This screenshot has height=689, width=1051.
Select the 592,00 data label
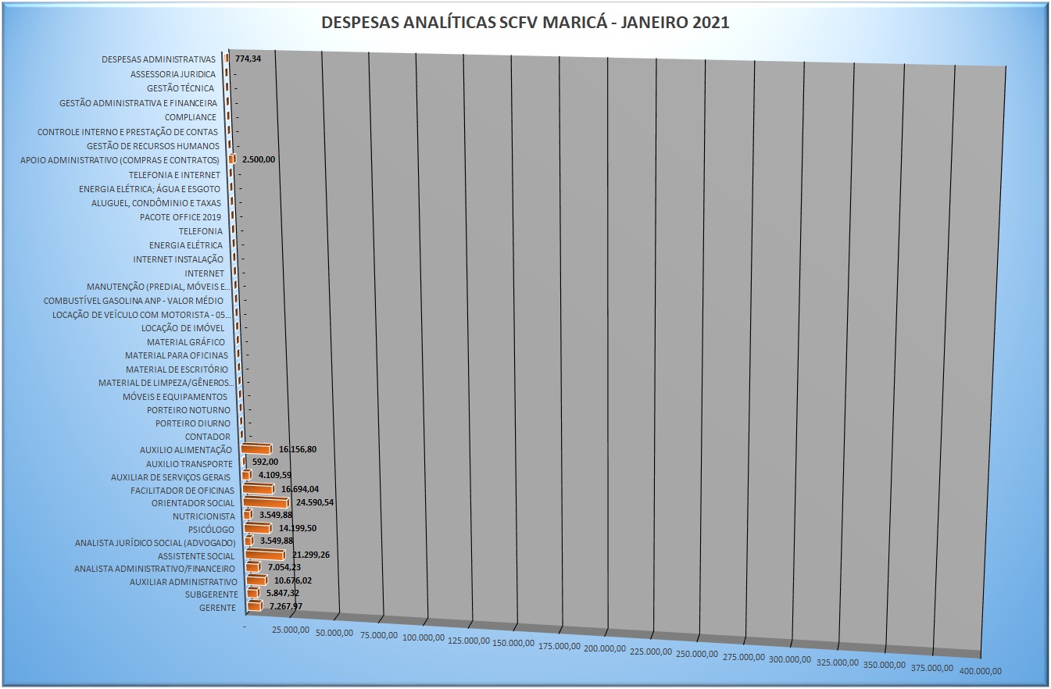265,462
